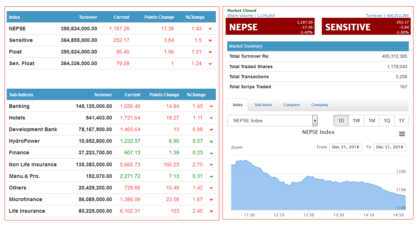
Task: Click Total Turnover Rs value 400,312,385
Action: click(x=394, y=56)
